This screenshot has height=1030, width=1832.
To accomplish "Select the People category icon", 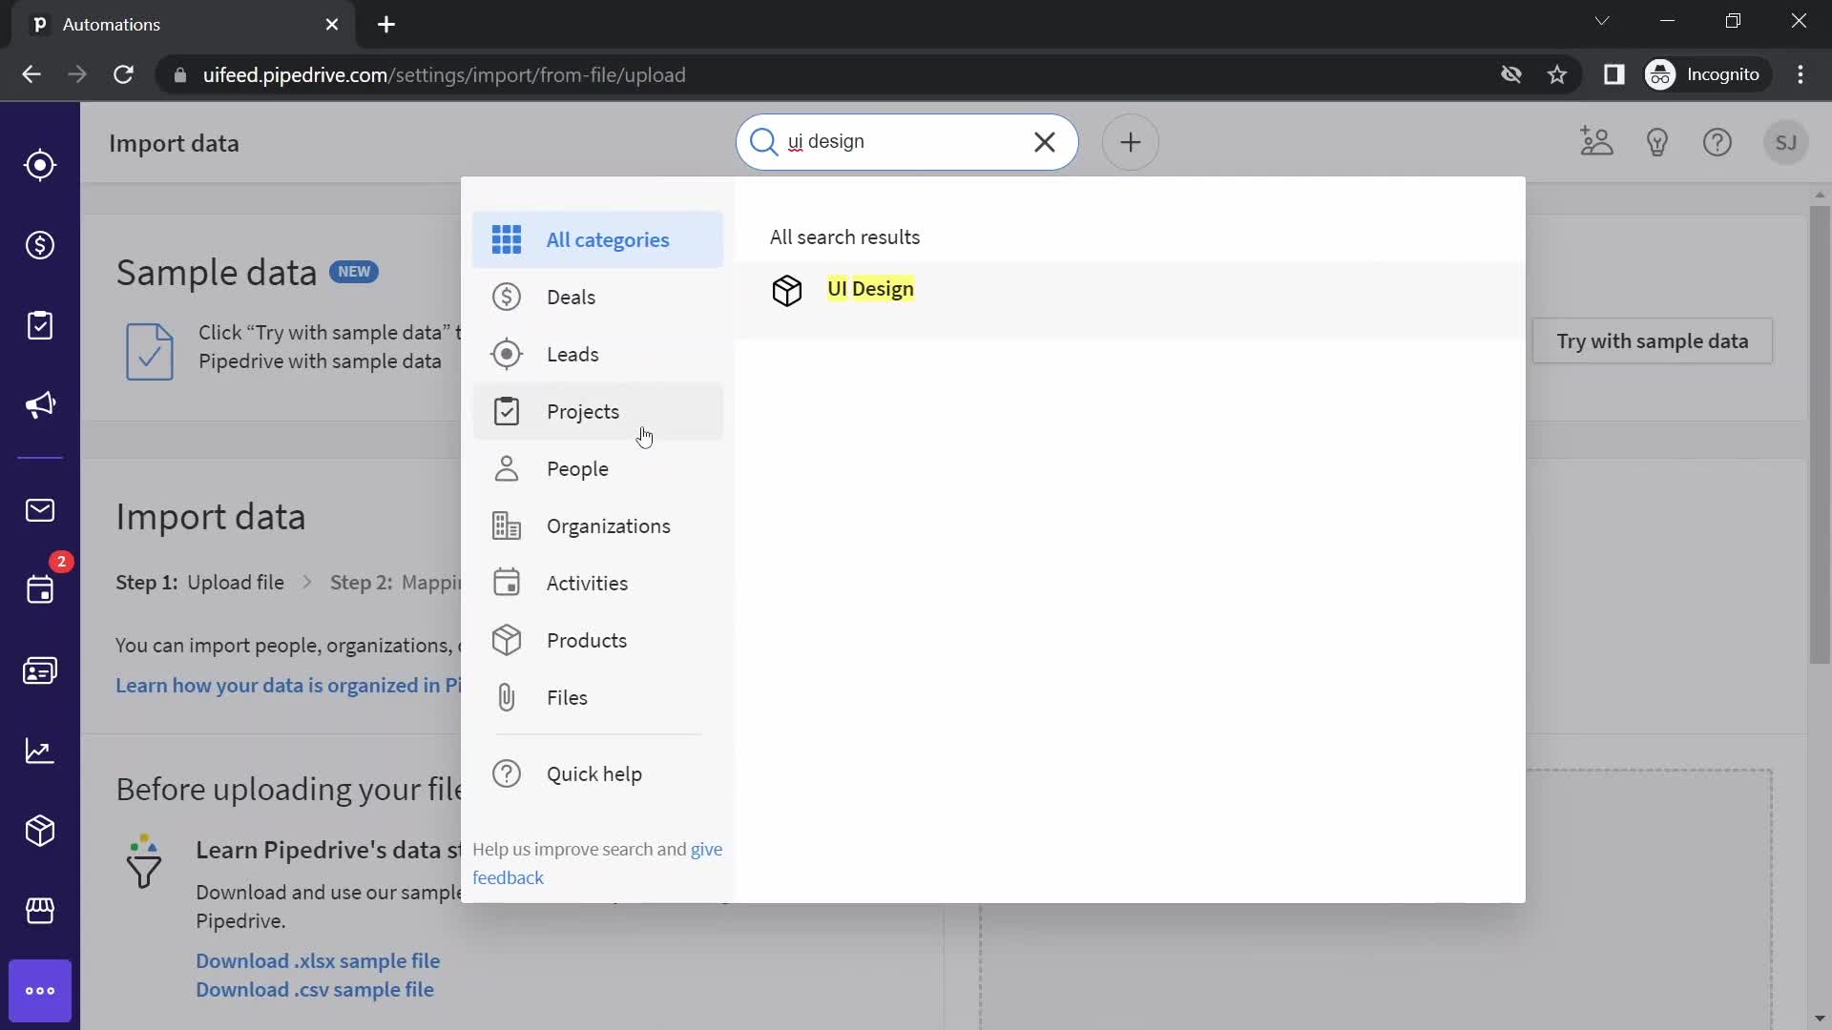I will click(x=506, y=468).
